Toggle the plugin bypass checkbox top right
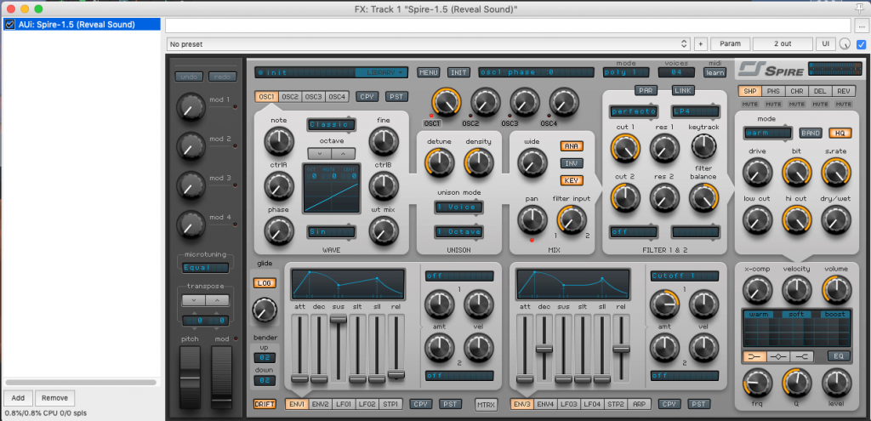This screenshot has height=421, width=871. tap(861, 44)
